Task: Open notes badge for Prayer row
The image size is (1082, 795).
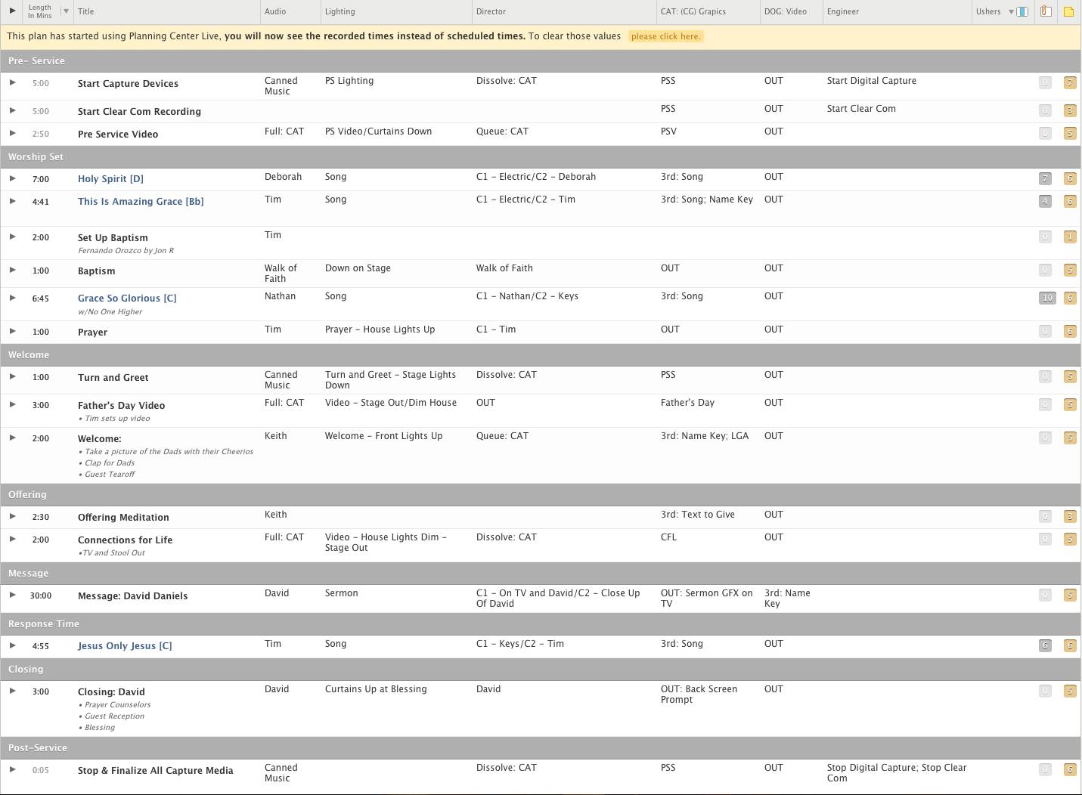Action: tap(1070, 331)
